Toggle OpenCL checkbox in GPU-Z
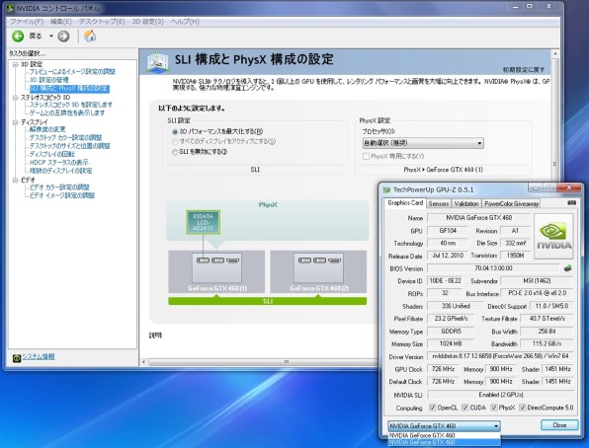This screenshot has width=589, height=448. [432, 408]
